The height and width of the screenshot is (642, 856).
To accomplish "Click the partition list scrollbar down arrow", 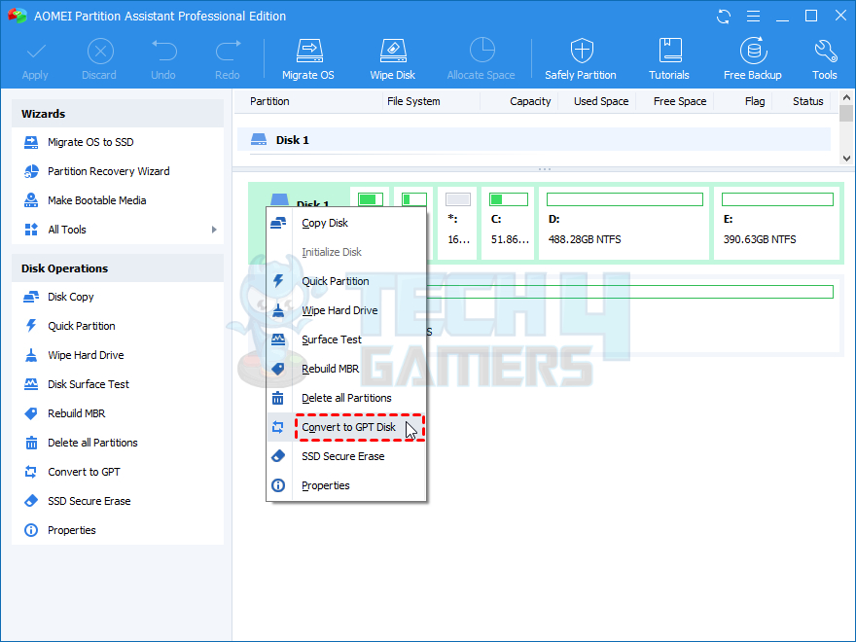I will pos(846,159).
